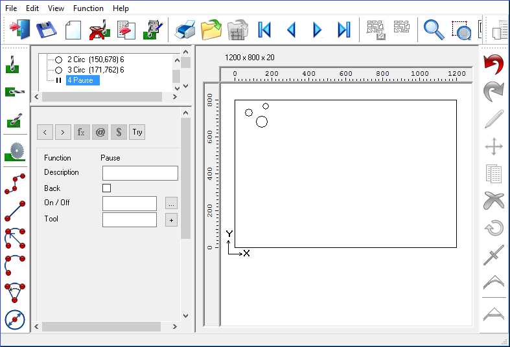This screenshot has height=347, width=510.
Task: Click the tree list horizontal scrollbar thumb
Action: pyautogui.click(x=102, y=97)
